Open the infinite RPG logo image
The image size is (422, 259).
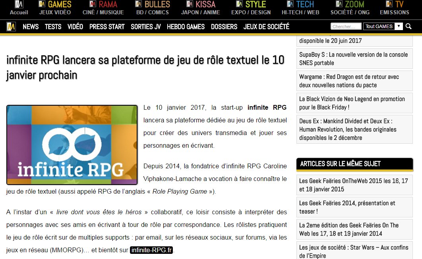[x=72, y=145]
